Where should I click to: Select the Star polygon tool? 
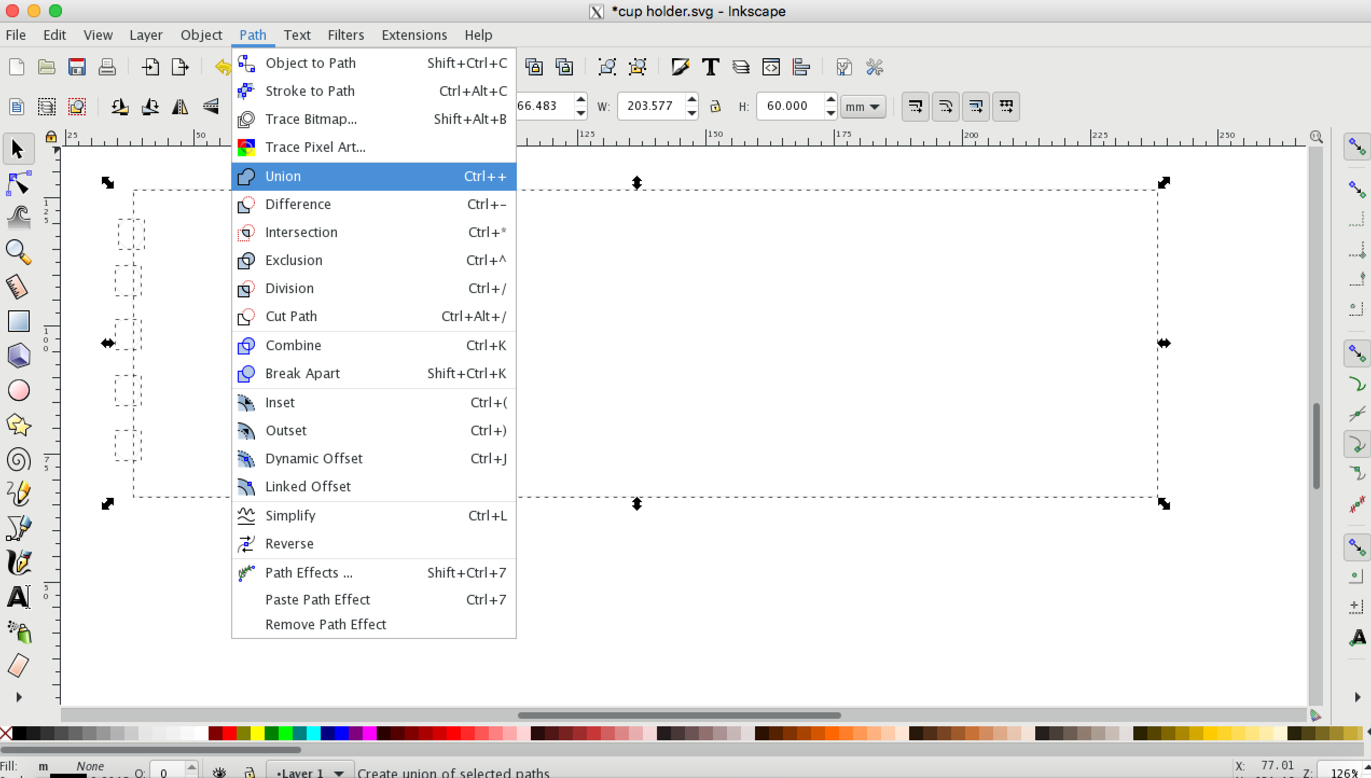[x=18, y=425]
